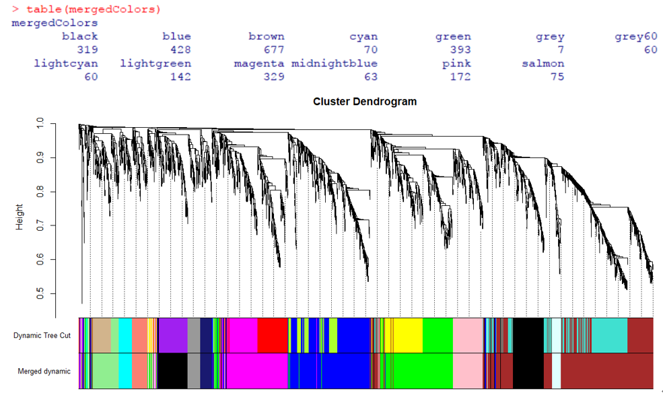
Task: Click the table(mergedColors) command line
Action: click(x=93, y=9)
